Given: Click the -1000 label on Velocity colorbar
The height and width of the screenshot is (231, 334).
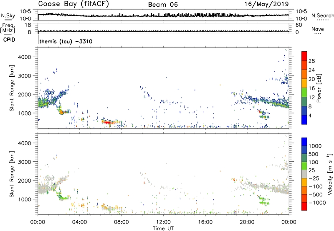Looking at the screenshot, I should click(317, 203).
